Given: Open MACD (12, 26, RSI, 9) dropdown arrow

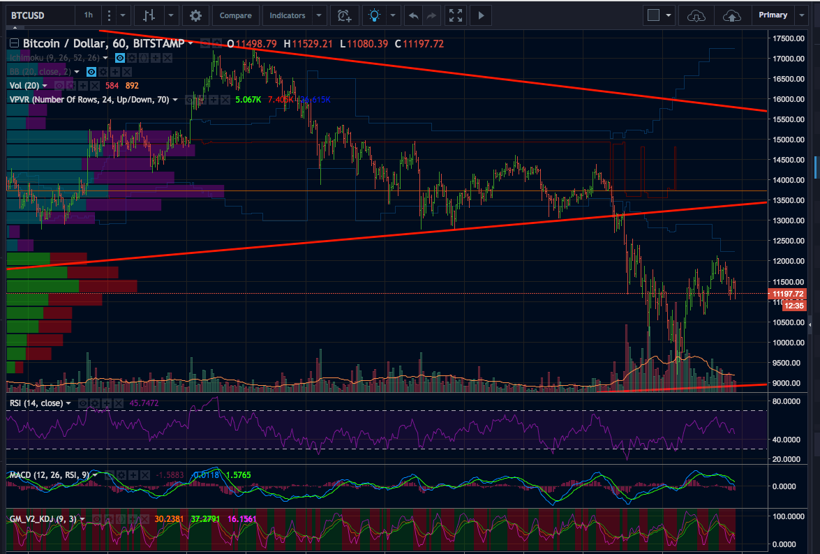Looking at the screenshot, I should 95,475.
